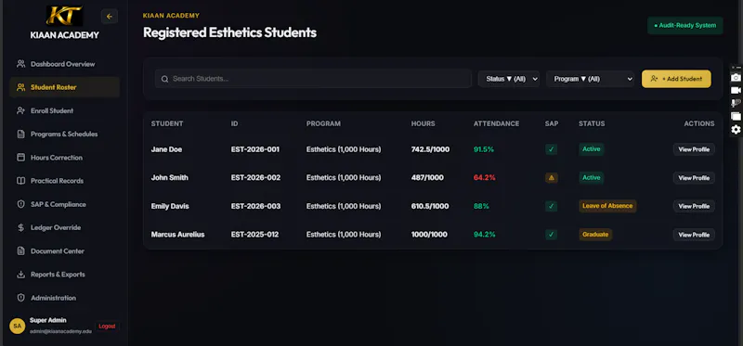This screenshot has width=743, height=346.
Task: Click the Reports & Exports download icon
Action: pos(20,275)
